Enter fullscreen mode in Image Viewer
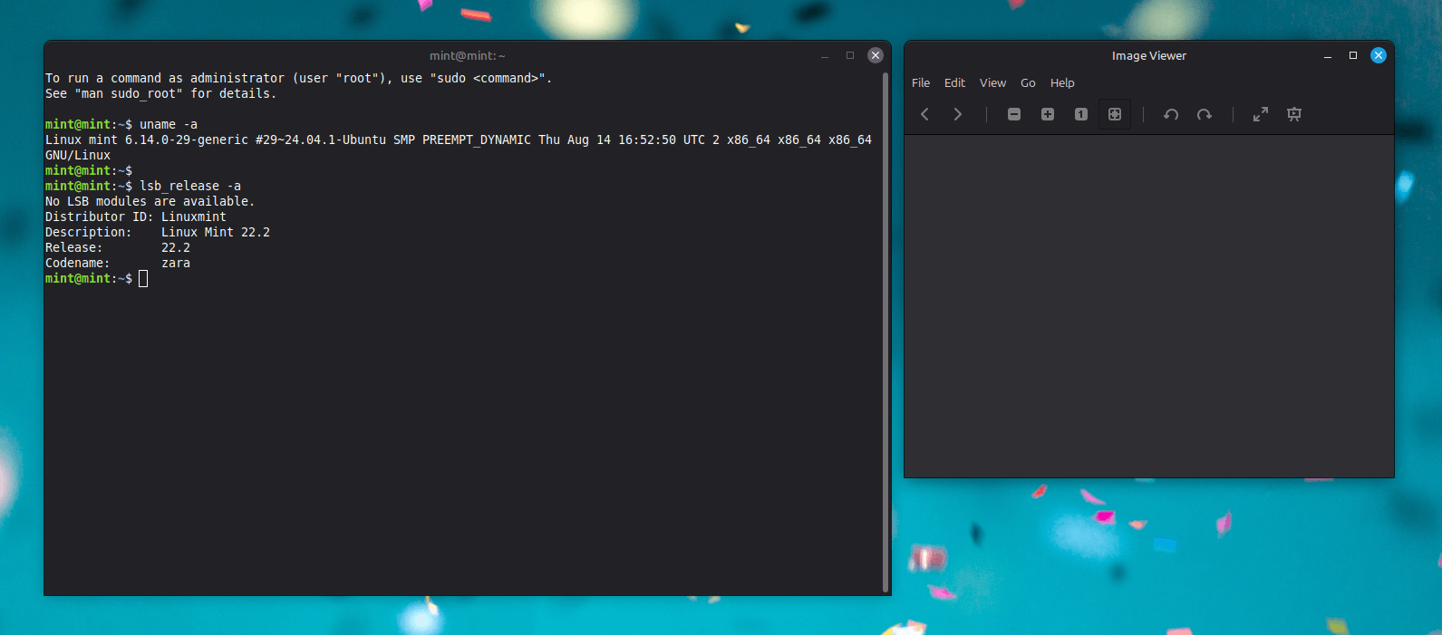The height and width of the screenshot is (635, 1442). 1261,114
